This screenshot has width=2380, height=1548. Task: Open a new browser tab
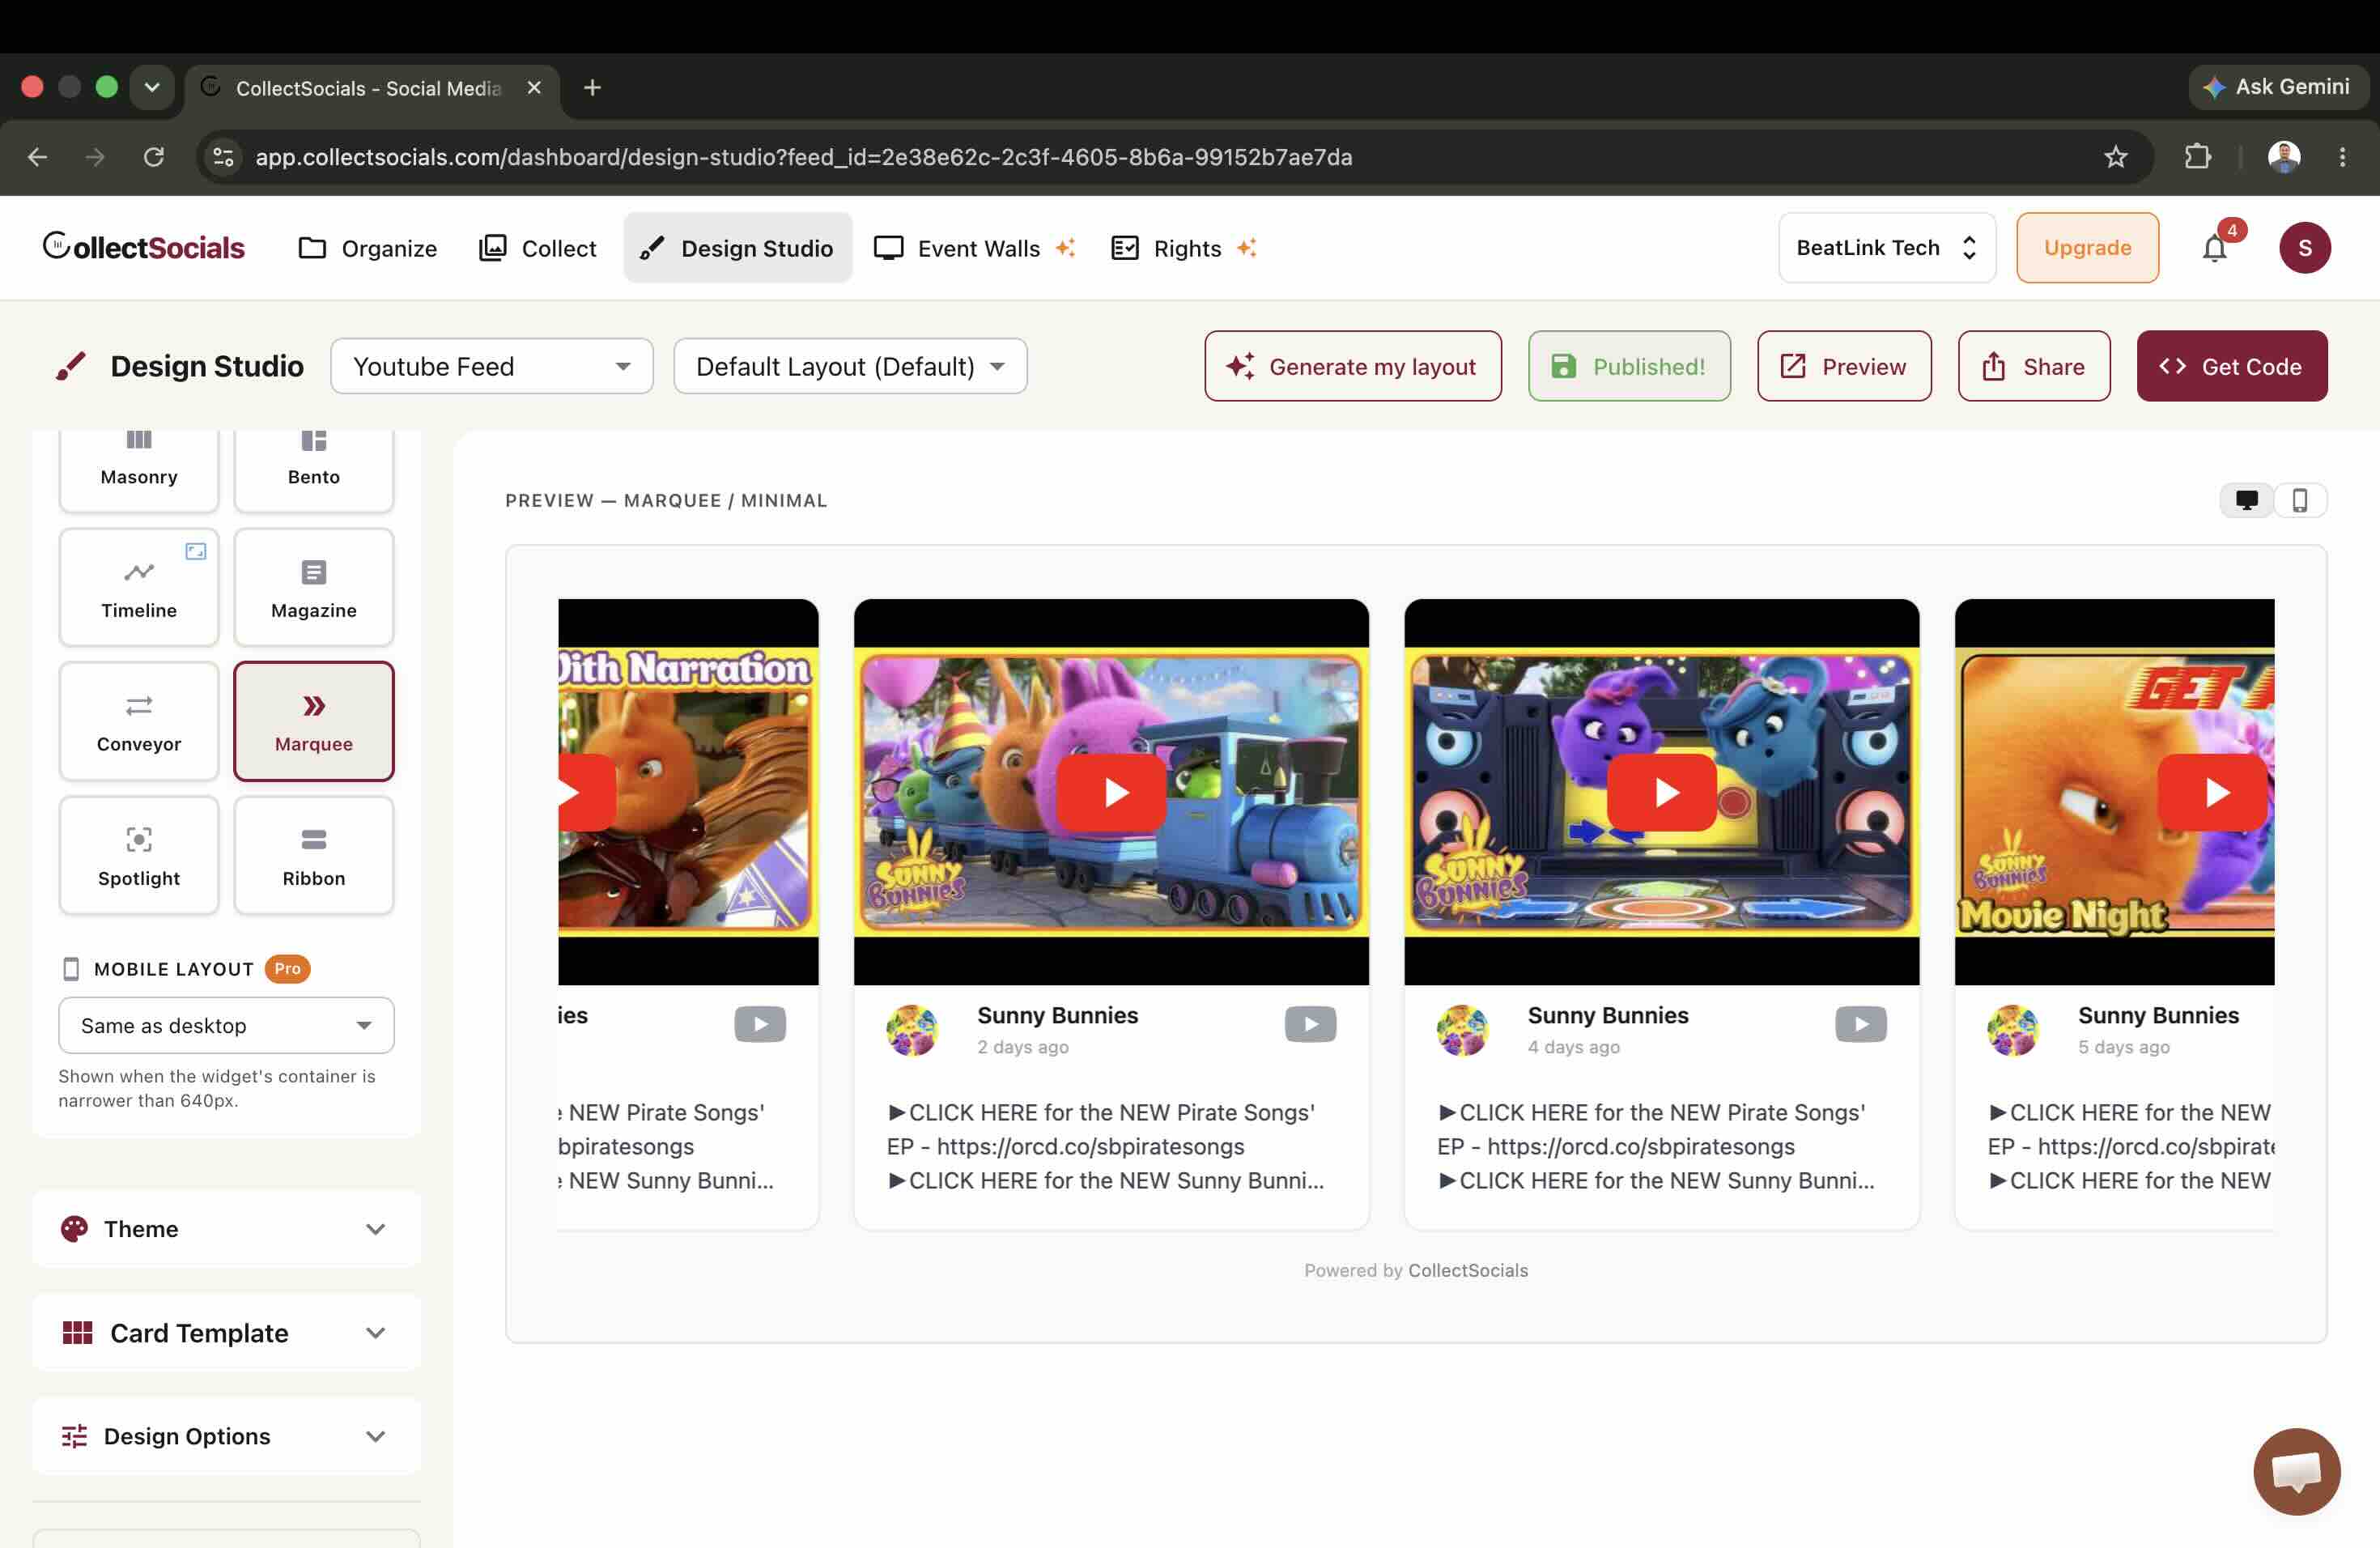[x=592, y=88]
